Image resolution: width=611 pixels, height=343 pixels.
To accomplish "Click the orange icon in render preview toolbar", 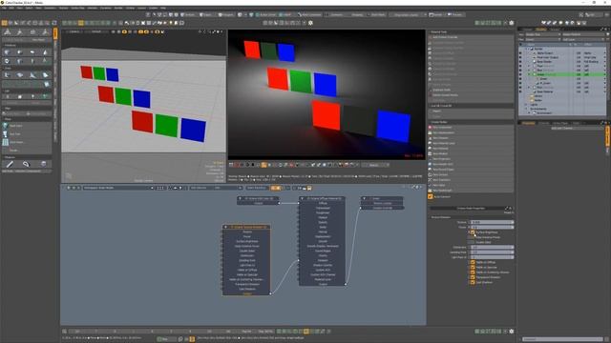I will (x=264, y=165).
